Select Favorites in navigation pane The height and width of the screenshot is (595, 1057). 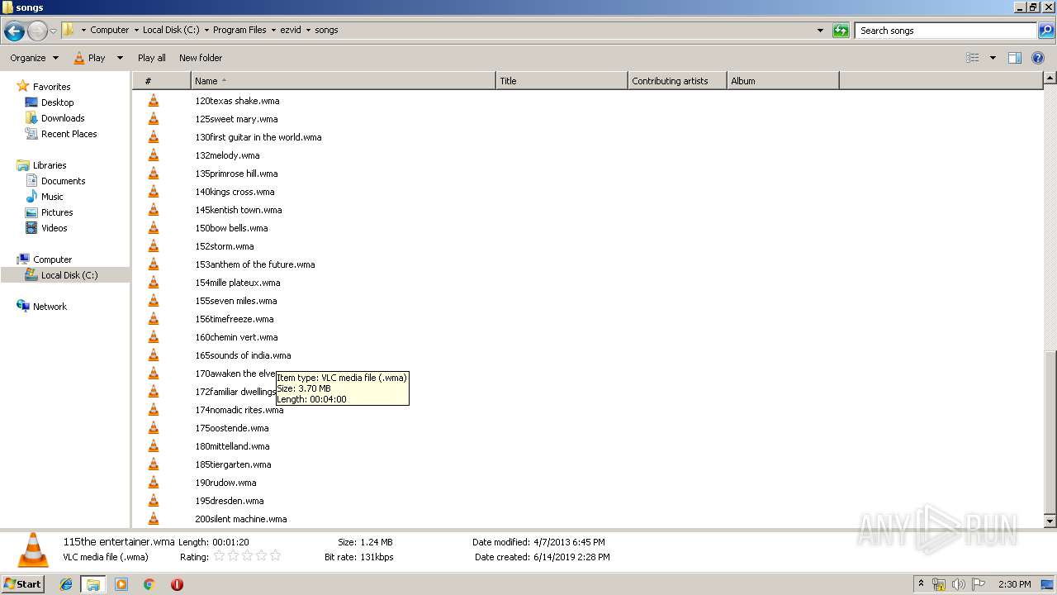[51, 87]
